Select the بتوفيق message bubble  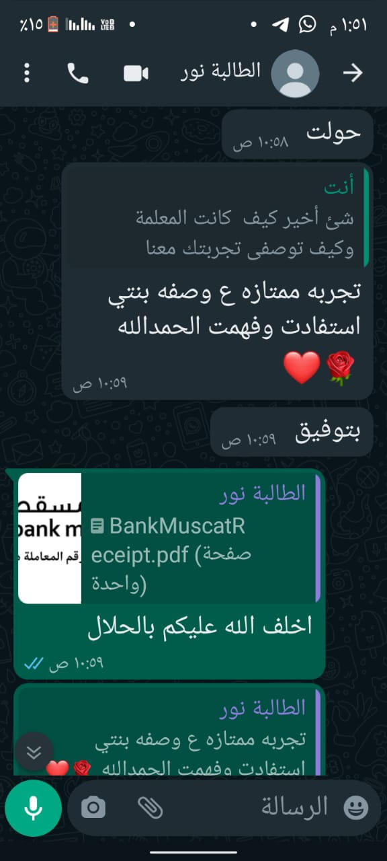coord(292,432)
